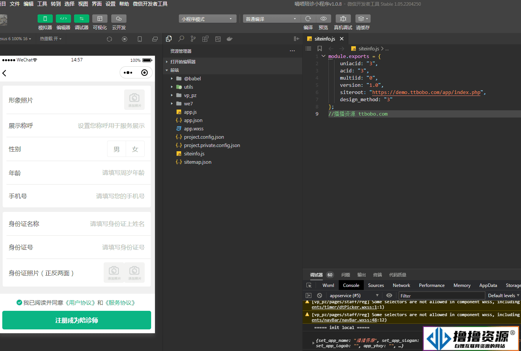Collapse the sidebar panel icon
The width and height of the screenshot is (521, 351).
pyautogui.click(x=297, y=39)
